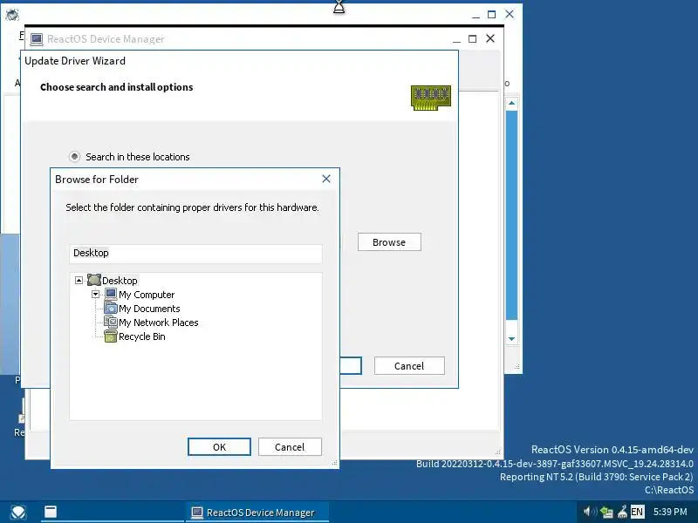Click the 5:39 PM clock
This screenshot has height=523, width=698.
click(670, 512)
